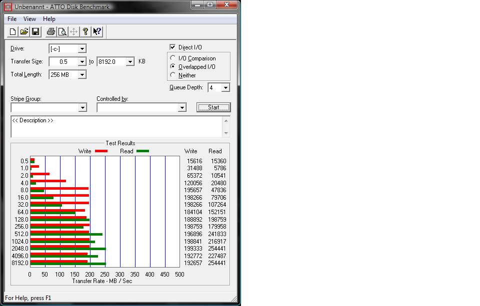Select the Overlapped I/O radio button
This screenshot has height=306, width=480.
click(172, 66)
